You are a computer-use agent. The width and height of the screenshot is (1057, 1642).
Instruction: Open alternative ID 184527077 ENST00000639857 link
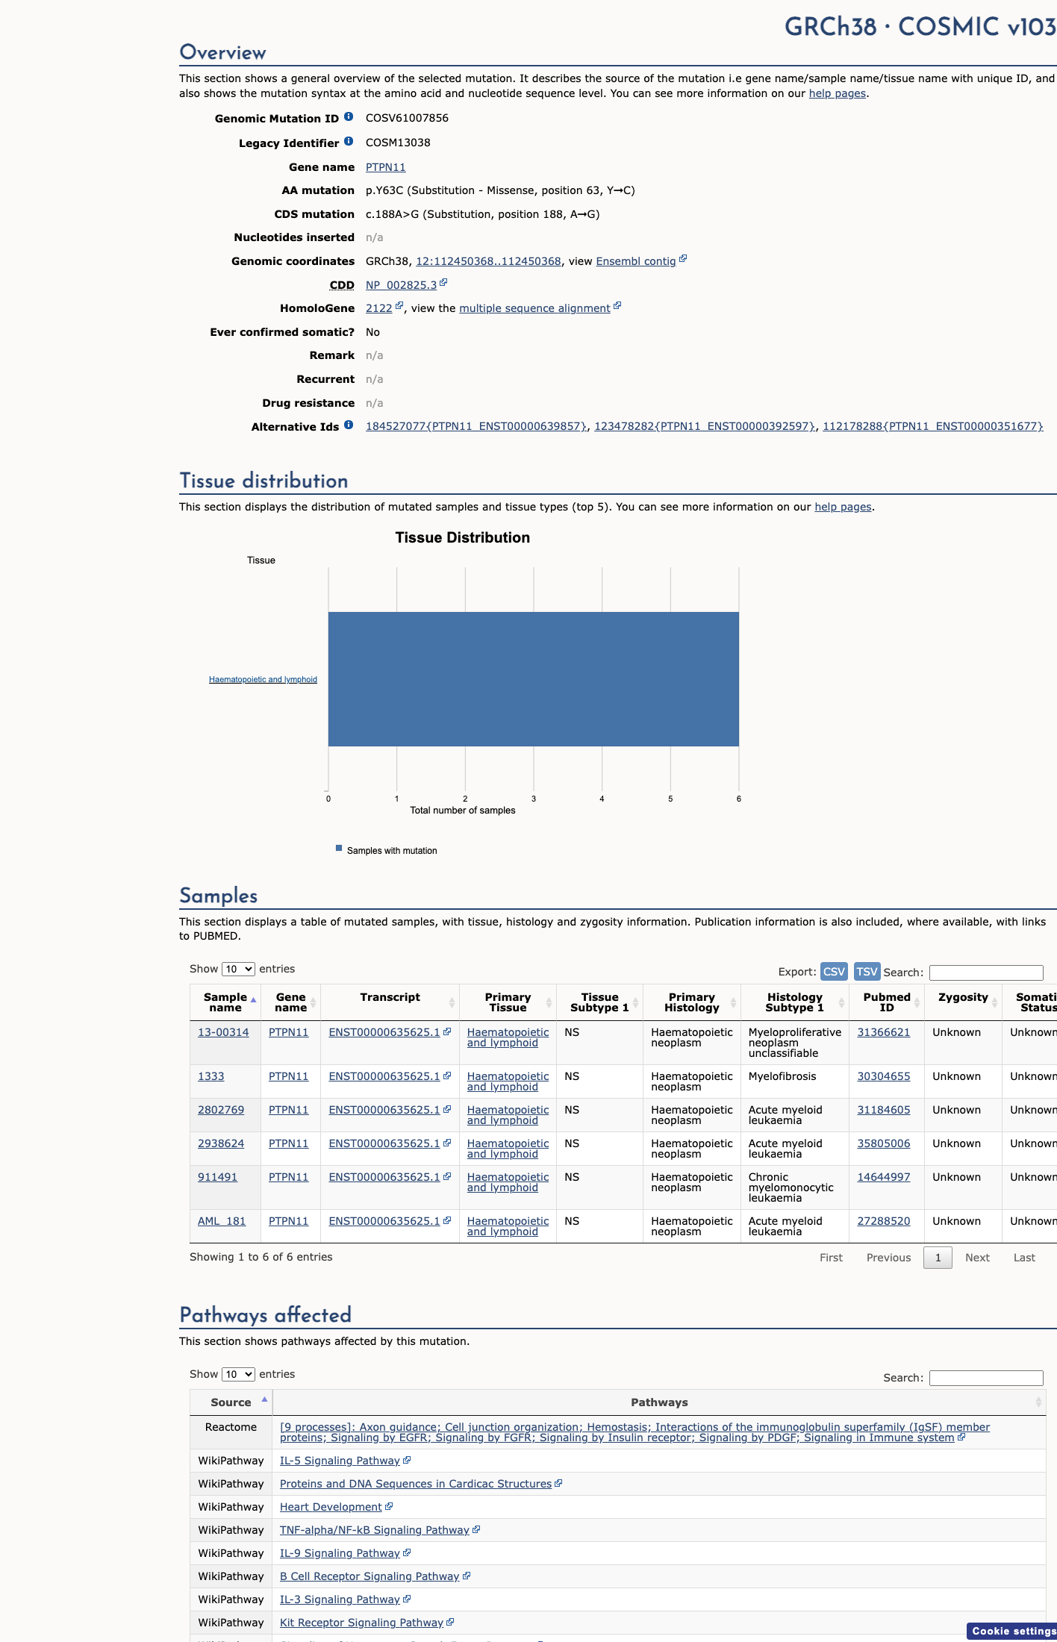pos(476,426)
